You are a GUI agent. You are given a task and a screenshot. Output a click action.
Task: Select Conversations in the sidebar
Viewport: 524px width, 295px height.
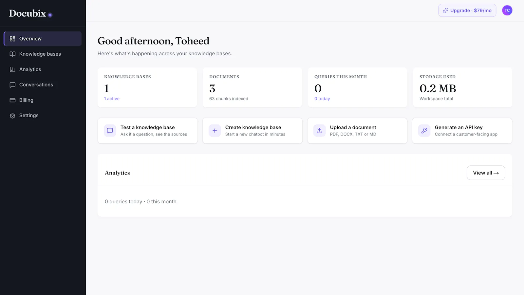coord(43,85)
